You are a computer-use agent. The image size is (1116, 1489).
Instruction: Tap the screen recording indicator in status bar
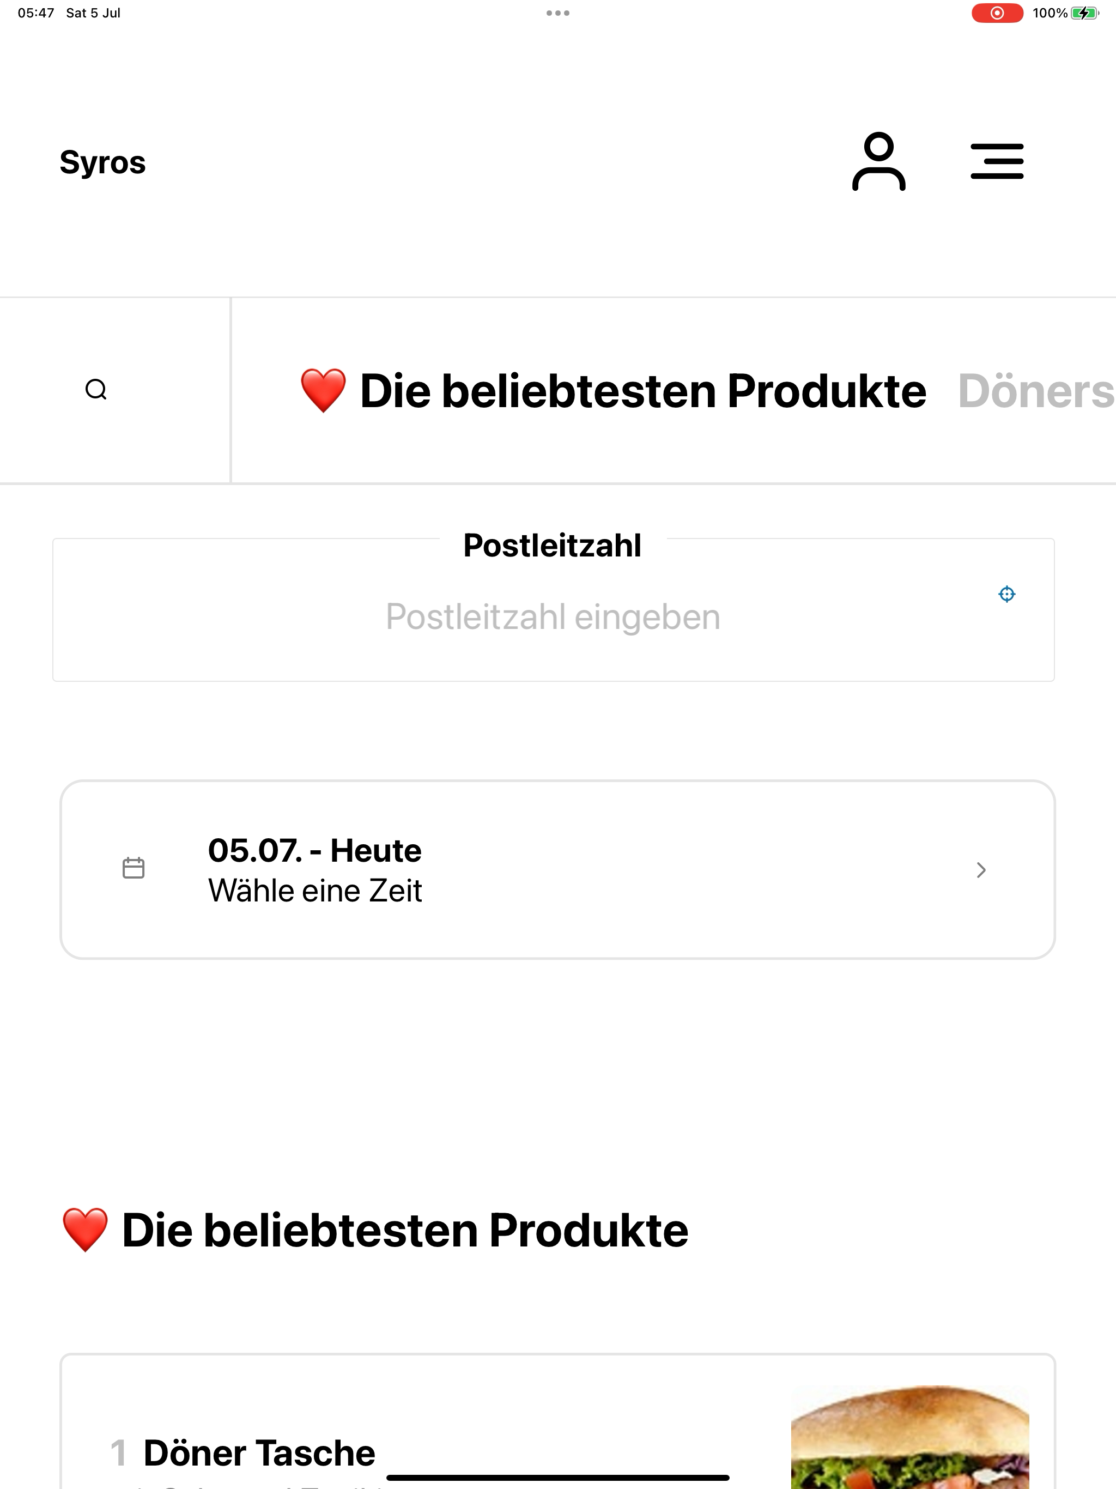(997, 13)
